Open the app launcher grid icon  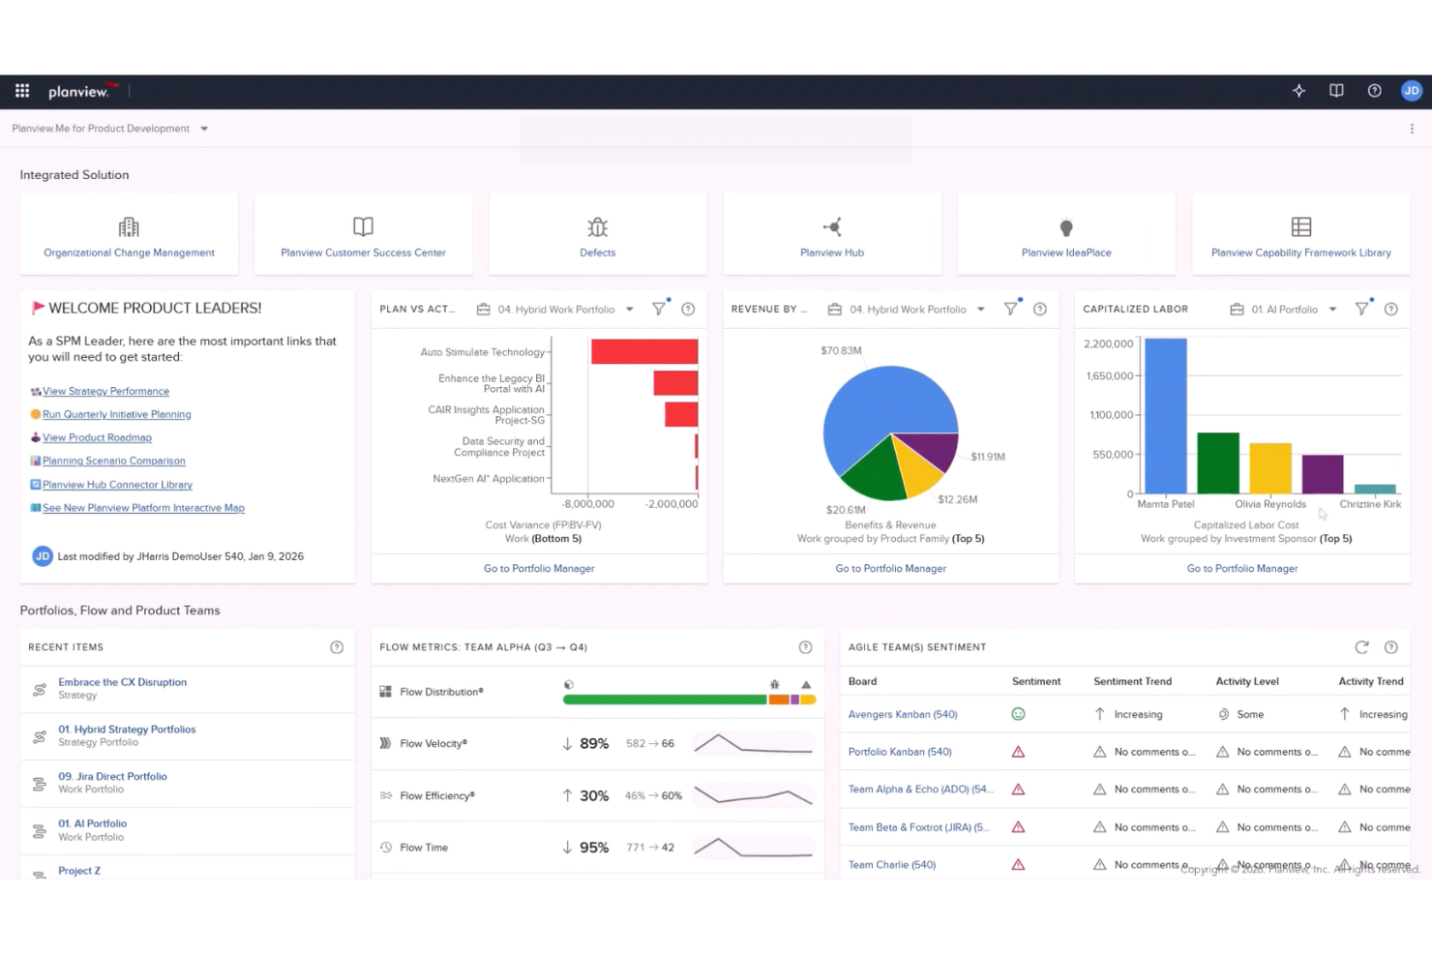pos(22,91)
